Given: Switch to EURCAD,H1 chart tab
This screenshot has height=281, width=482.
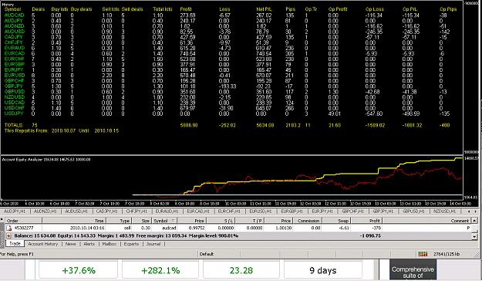Looking at the screenshot, I should tap(197, 212).
